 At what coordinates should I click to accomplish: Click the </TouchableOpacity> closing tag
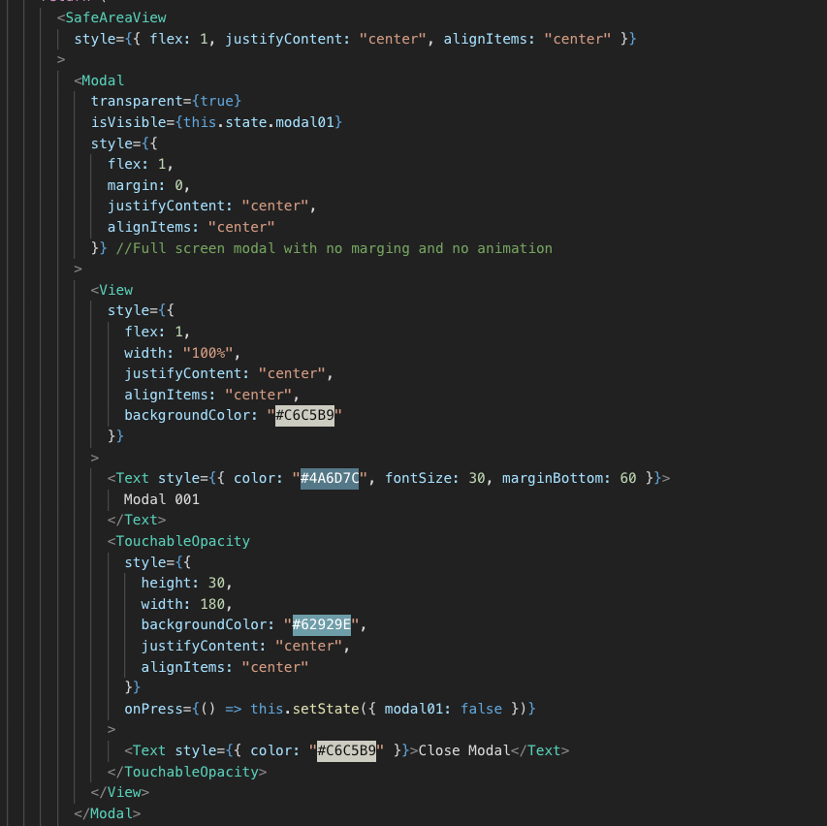point(187,773)
